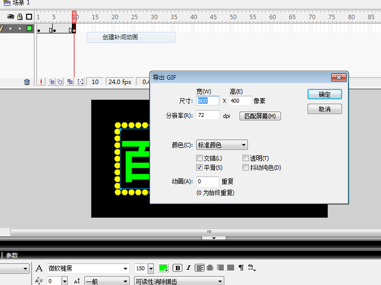Align text left

[200, 268]
